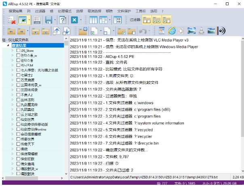Click the unchecked document deselect files icon
The width and height of the screenshot is (244, 186).
[x=107, y=31]
